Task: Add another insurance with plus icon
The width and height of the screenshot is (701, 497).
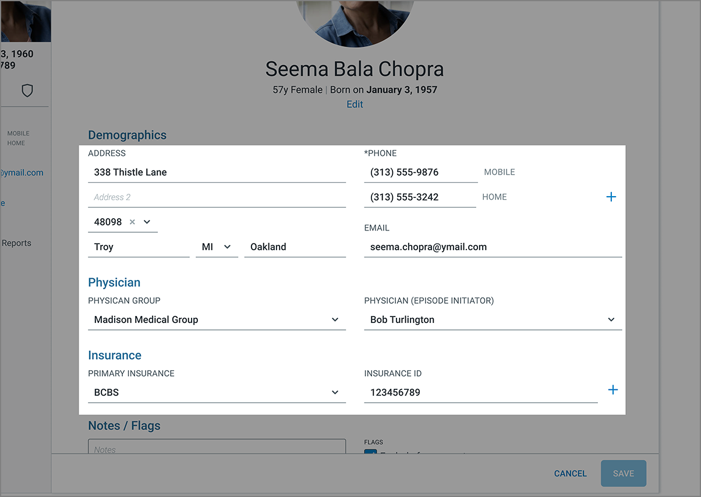Action: (x=613, y=390)
